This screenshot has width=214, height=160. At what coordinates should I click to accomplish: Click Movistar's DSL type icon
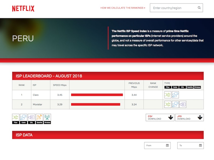[x=183, y=104]
